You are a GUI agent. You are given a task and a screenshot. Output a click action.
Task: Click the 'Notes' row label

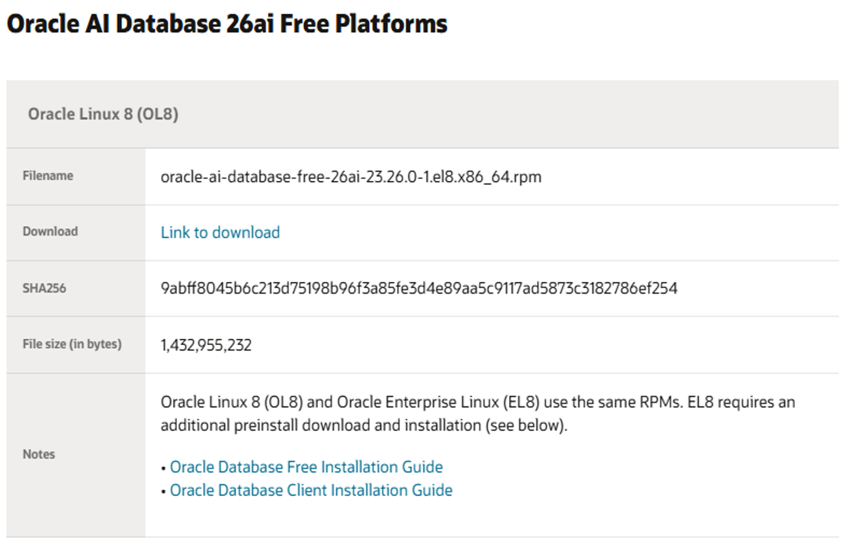click(39, 454)
